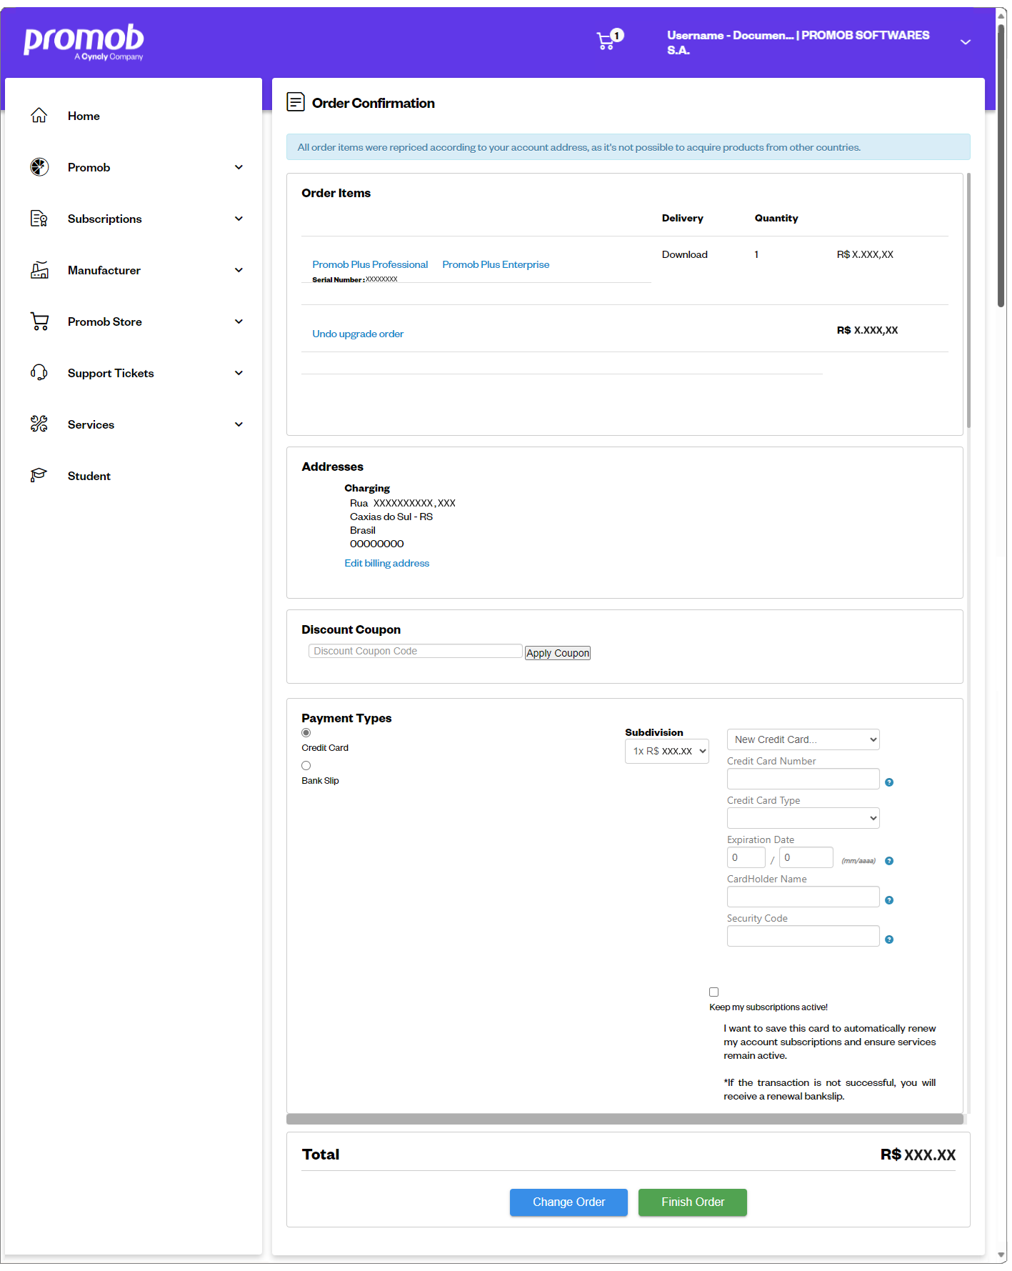Focus the CardHolder Name field
The height and width of the screenshot is (1271, 1012).
click(803, 897)
